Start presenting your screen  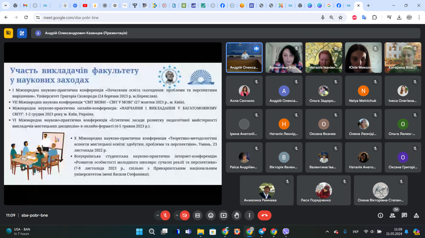pyautogui.click(x=223, y=215)
